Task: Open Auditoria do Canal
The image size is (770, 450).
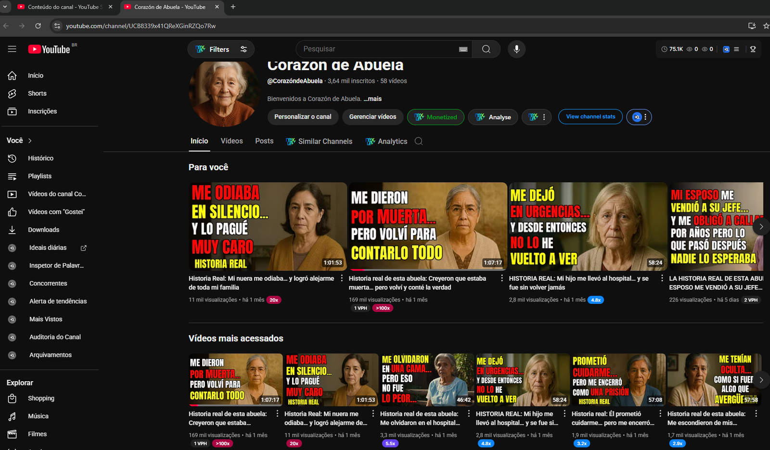Action: tap(55, 337)
